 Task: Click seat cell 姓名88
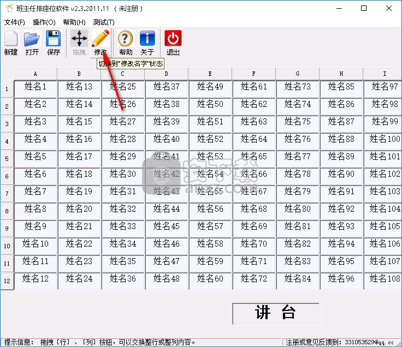tap(341, 141)
